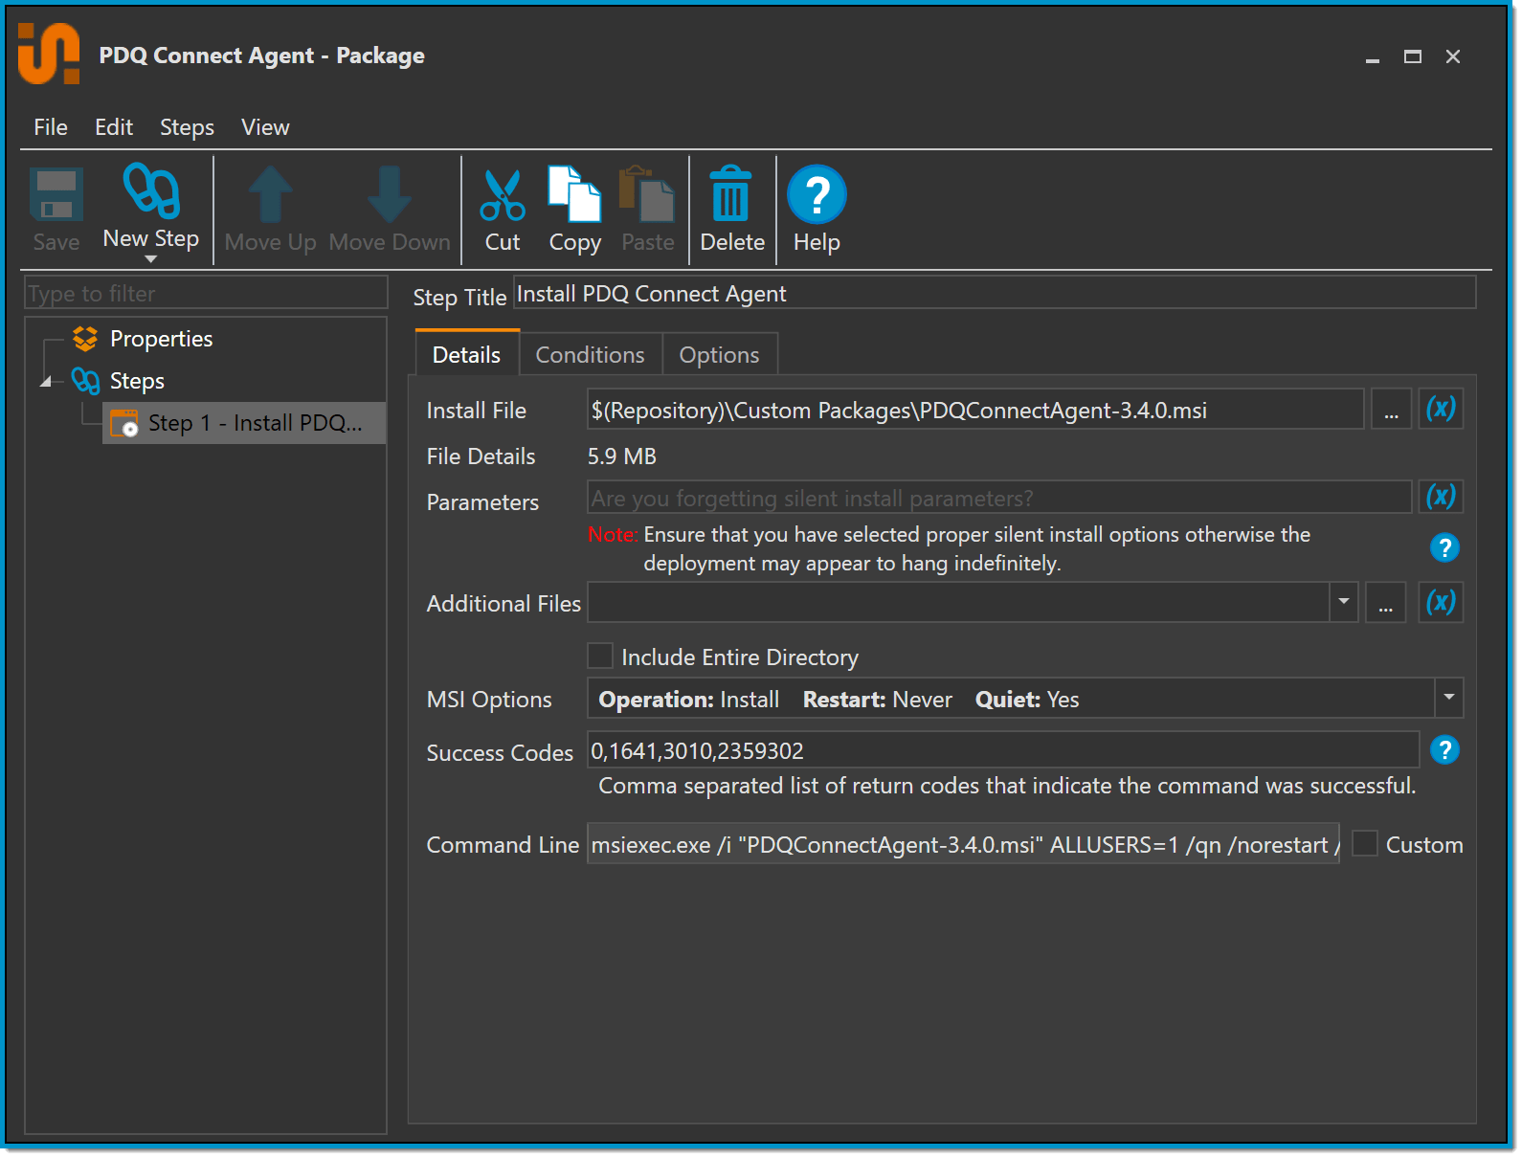This screenshot has height=1158, width=1522.
Task: Click the Cut scissors icon
Action: [503, 195]
